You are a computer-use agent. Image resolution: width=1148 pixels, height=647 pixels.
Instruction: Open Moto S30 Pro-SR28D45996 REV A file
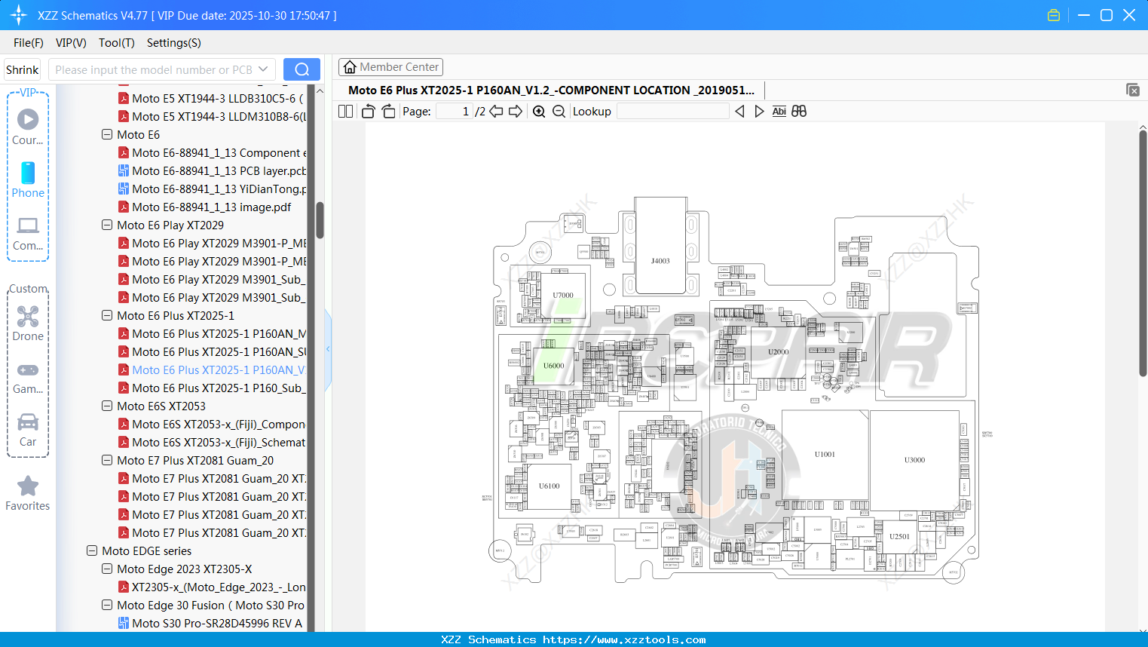[210, 624]
